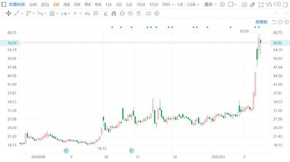This screenshot has width=290, height=162.
Task: Enter fullscreen chart mode
Action: point(261,5)
